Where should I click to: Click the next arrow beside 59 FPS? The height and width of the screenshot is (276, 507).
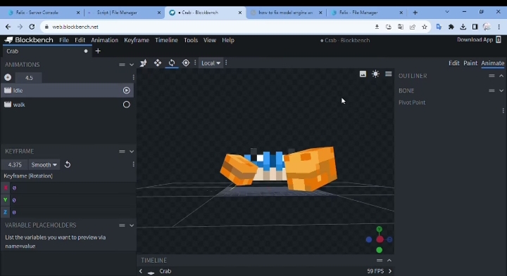[x=390, y=271]
